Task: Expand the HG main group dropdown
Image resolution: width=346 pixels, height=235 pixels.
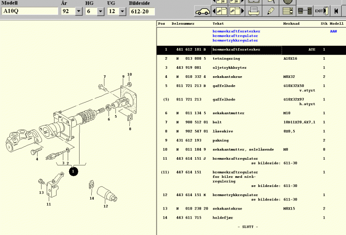Action: pos(101,11)
